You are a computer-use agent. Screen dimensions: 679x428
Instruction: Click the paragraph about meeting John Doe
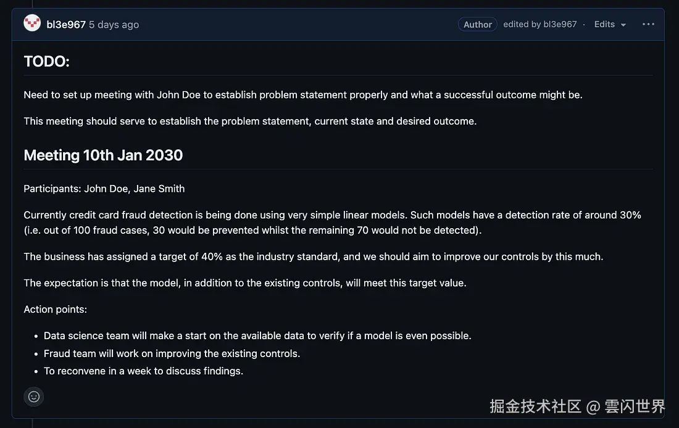pyautogui.click(x=302, y=95)
